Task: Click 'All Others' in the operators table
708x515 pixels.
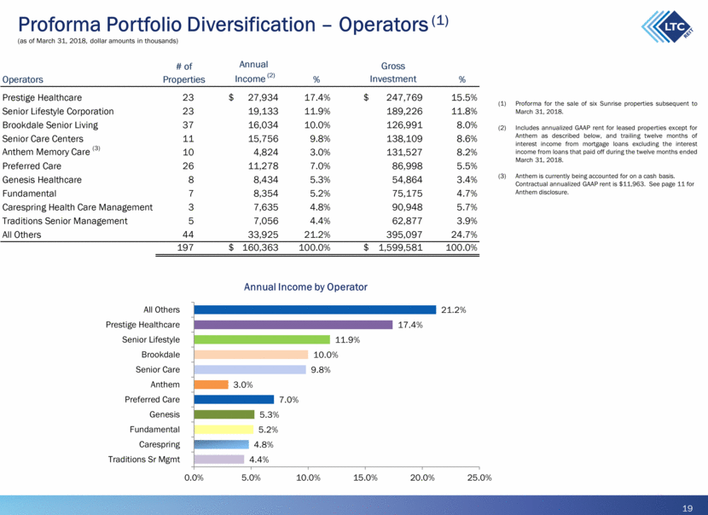Action: click(21, 234)
